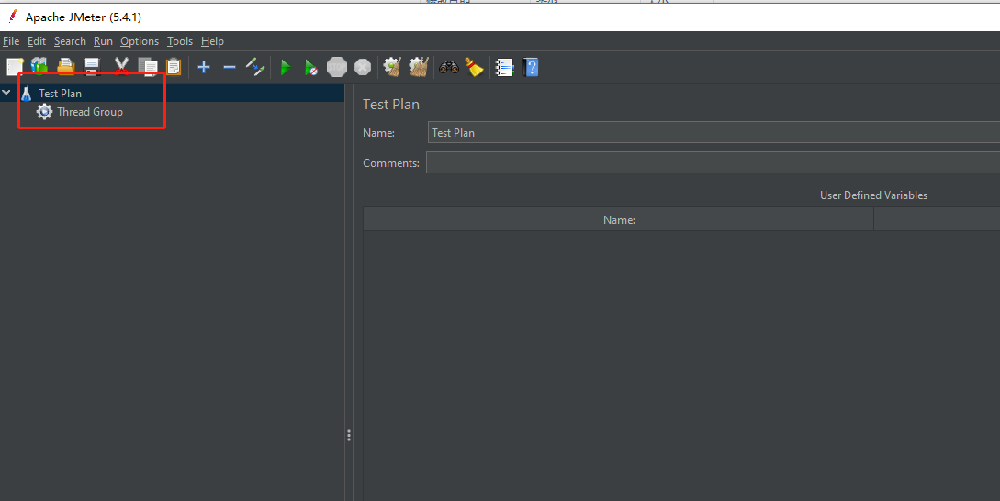The width and height of the screenshot is (1000, 501).
Task: Save the test plan with the disk icon
Action: [92, 67]
